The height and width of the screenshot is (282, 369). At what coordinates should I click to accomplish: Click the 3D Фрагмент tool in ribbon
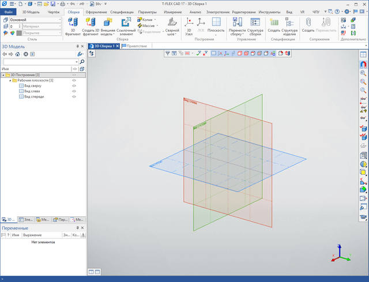point(73,25)
